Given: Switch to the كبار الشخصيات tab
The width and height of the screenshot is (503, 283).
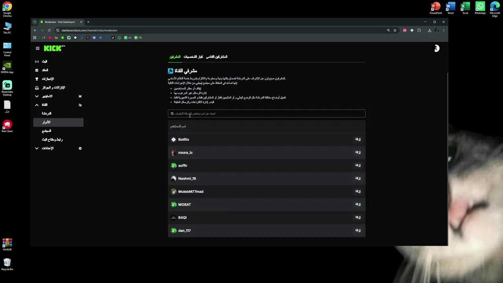Looking at the screenshot, I should click(193, 57).
